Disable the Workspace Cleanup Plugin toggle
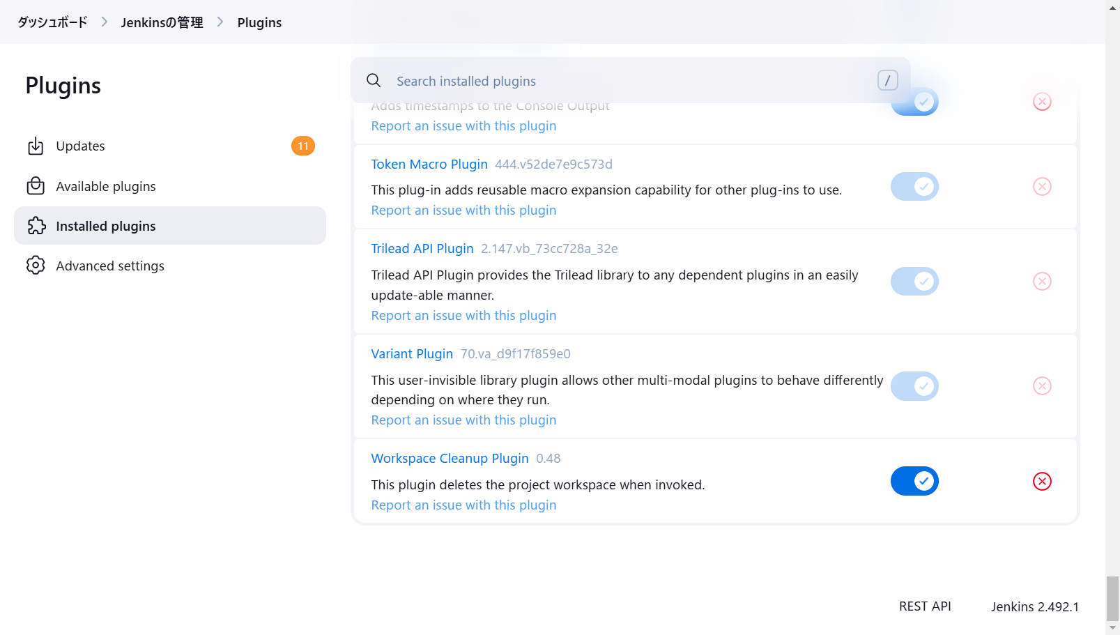The height and width of the screenshot is (635, 1120). [914, 481]
